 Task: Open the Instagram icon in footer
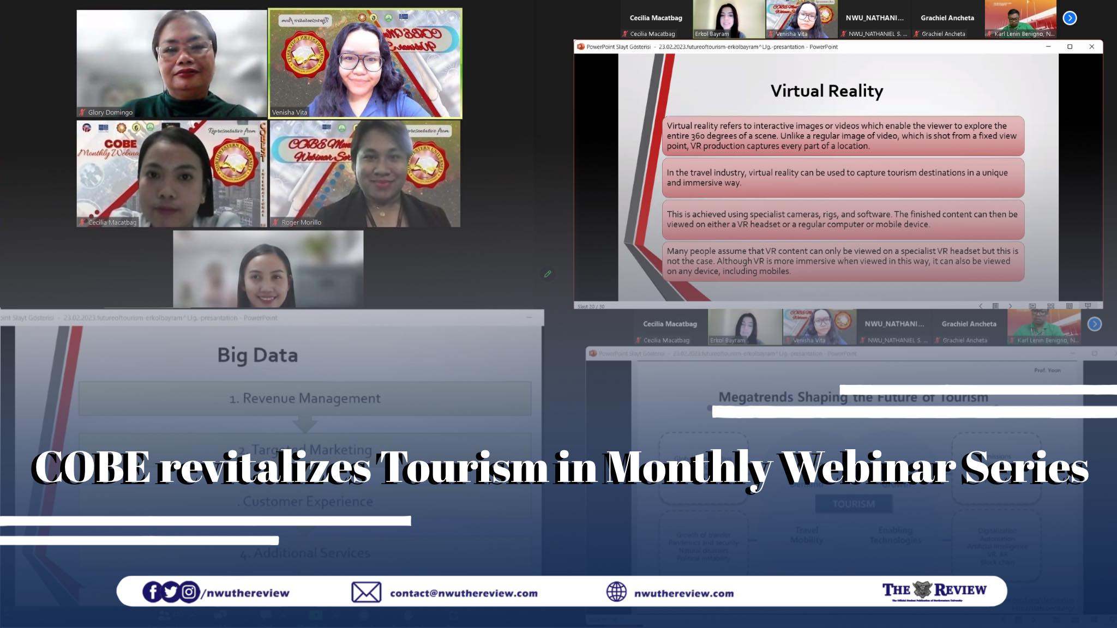click(189, 592)
